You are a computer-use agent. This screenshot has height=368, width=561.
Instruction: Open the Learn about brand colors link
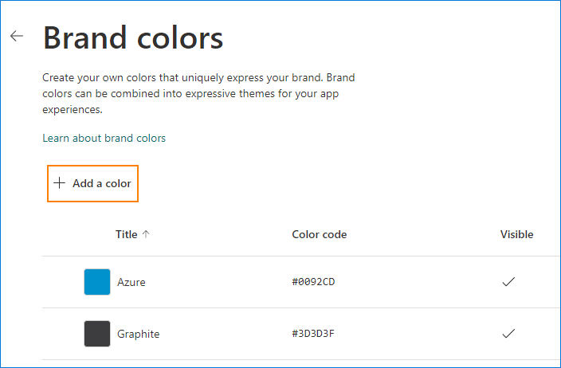pos(104,138)
